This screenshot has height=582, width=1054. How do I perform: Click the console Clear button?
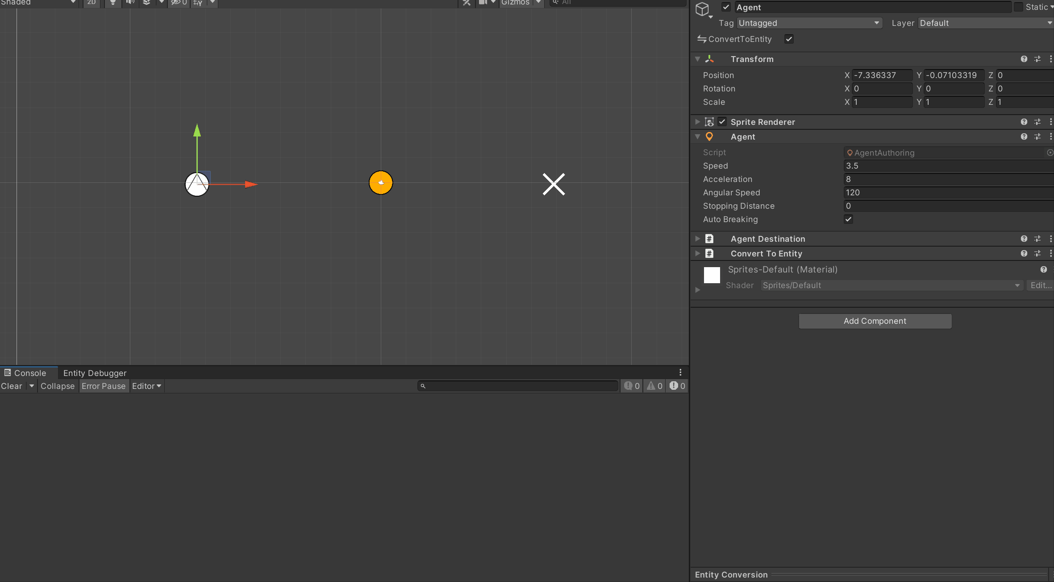[12, 386]
